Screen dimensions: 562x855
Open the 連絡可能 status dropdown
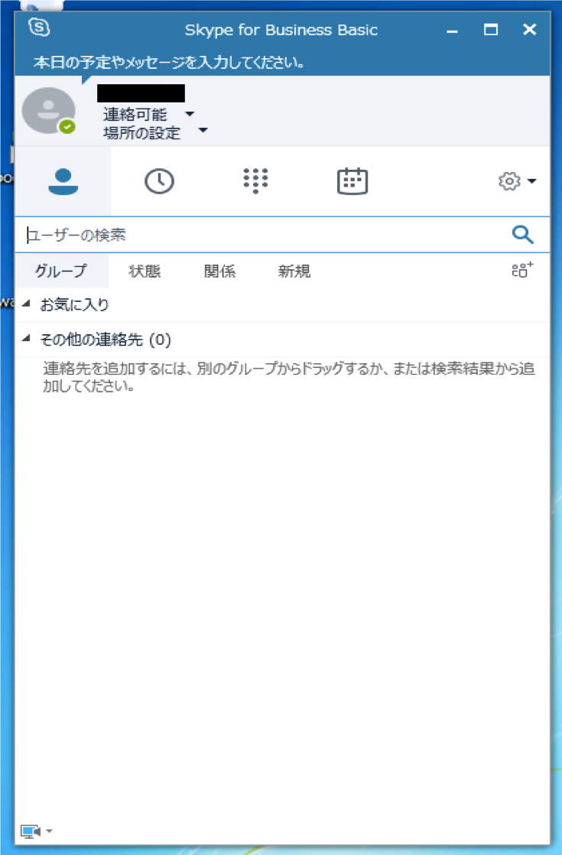(189, 114)
